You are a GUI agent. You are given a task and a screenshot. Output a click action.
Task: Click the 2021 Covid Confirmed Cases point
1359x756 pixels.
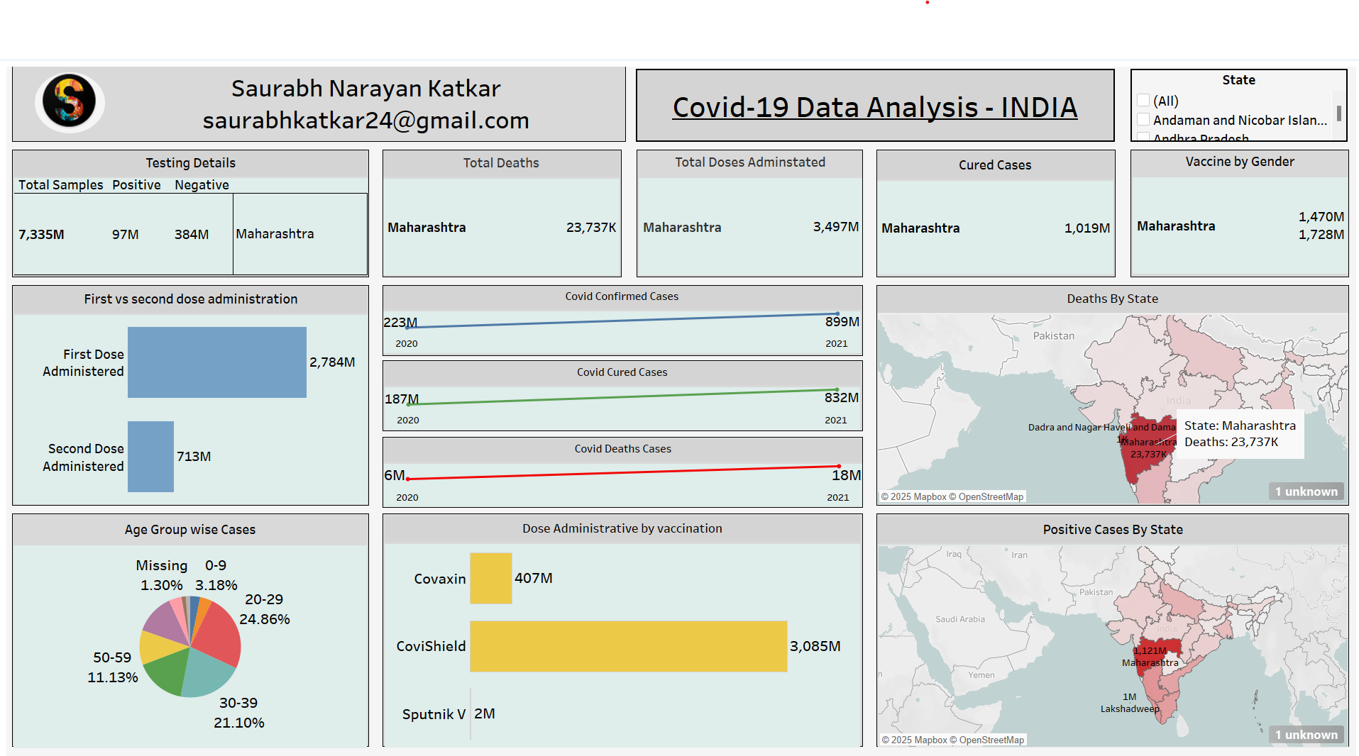tap(837, 313)
